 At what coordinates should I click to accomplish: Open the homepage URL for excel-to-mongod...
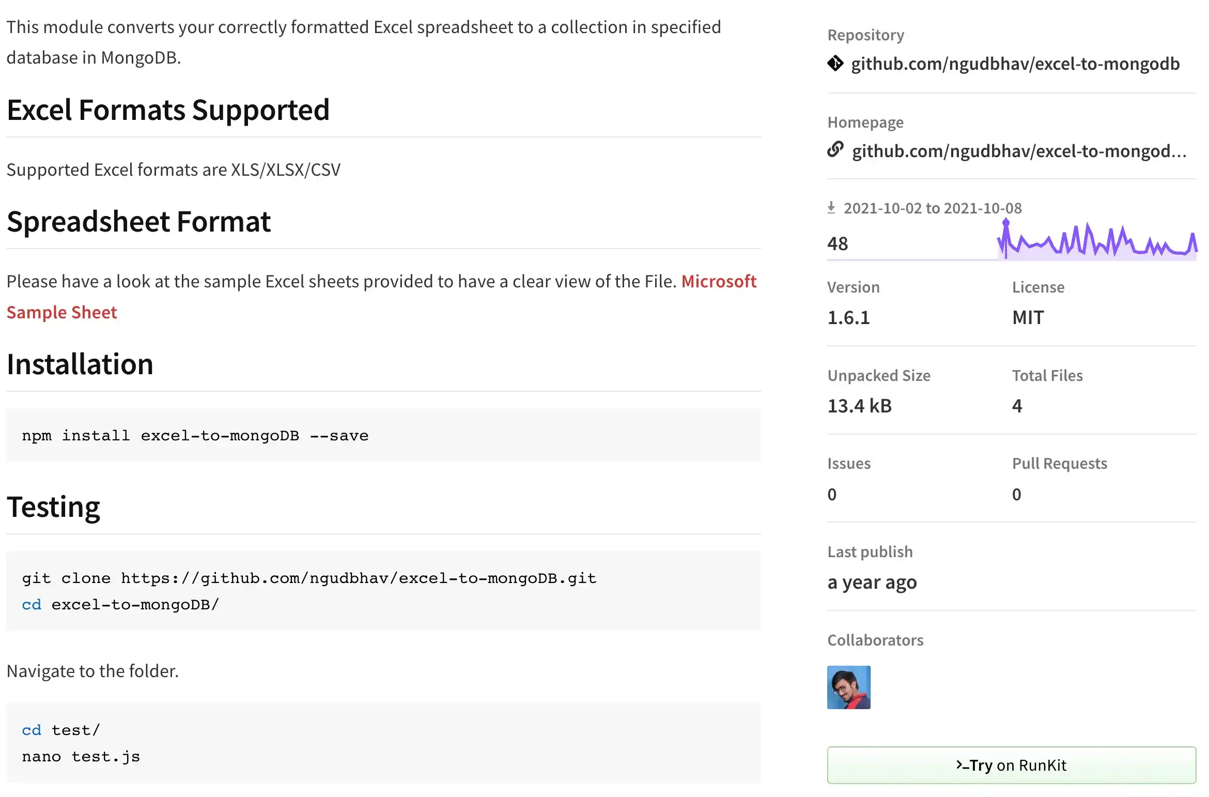click(1018, 150)
